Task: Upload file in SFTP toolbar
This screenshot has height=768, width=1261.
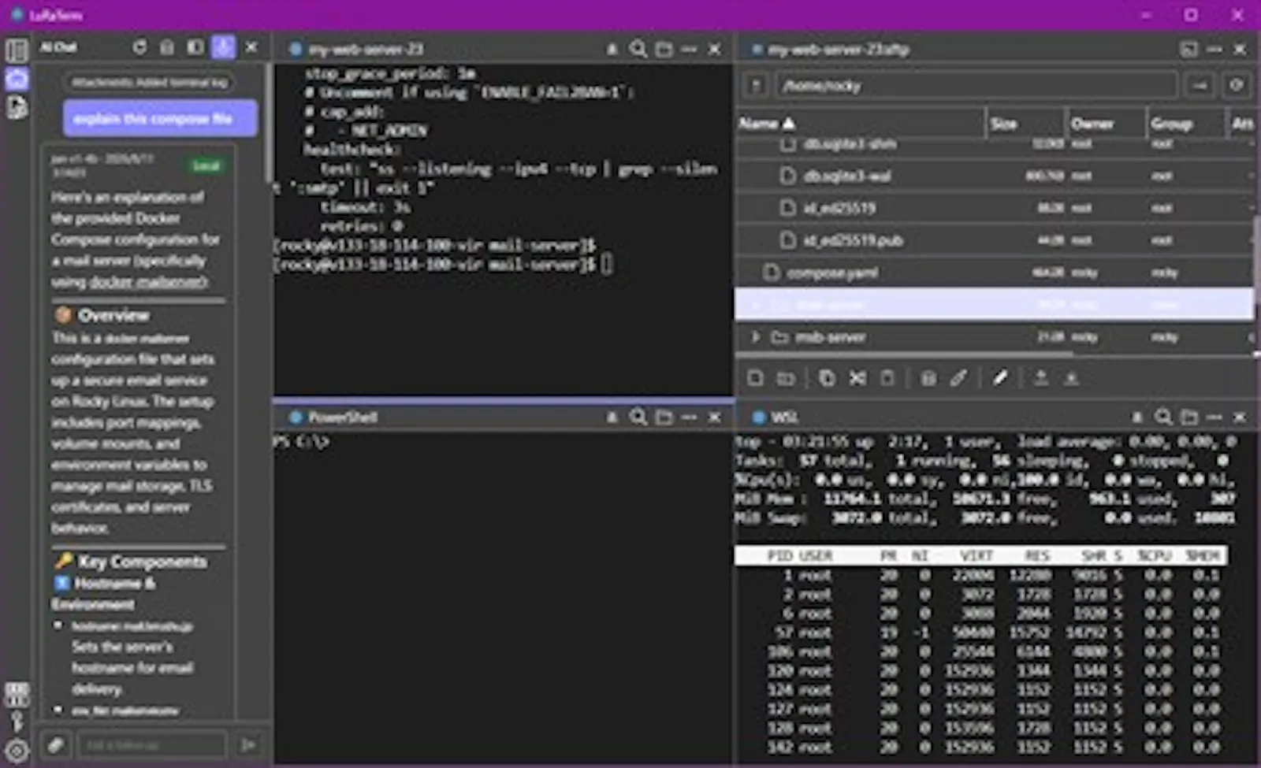Action: [x=1040, y=378]
